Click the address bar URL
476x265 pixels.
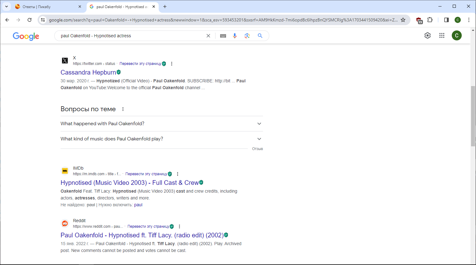(x=223, y=20)
